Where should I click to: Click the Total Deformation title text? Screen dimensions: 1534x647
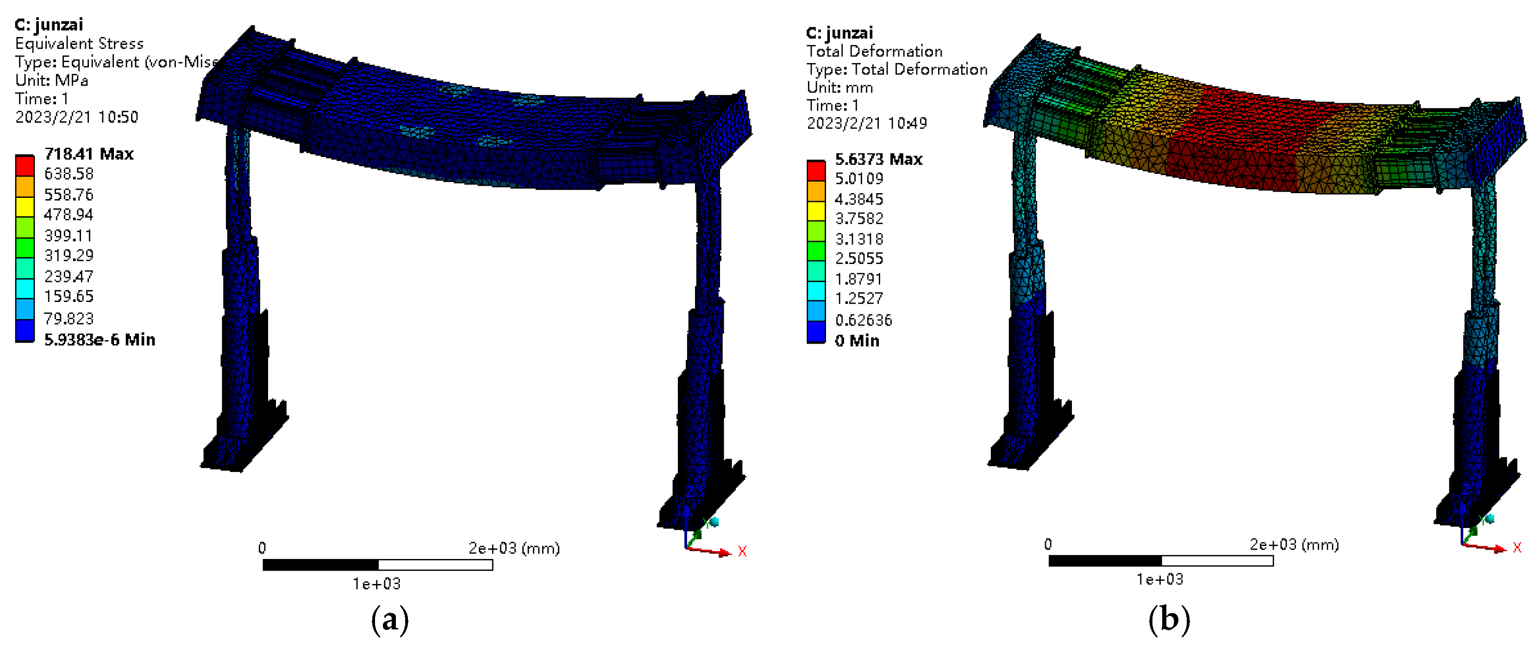point(874,51)
